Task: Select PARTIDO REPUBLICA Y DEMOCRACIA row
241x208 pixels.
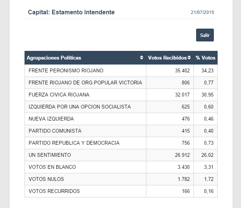Action: (x=74, y=143)
